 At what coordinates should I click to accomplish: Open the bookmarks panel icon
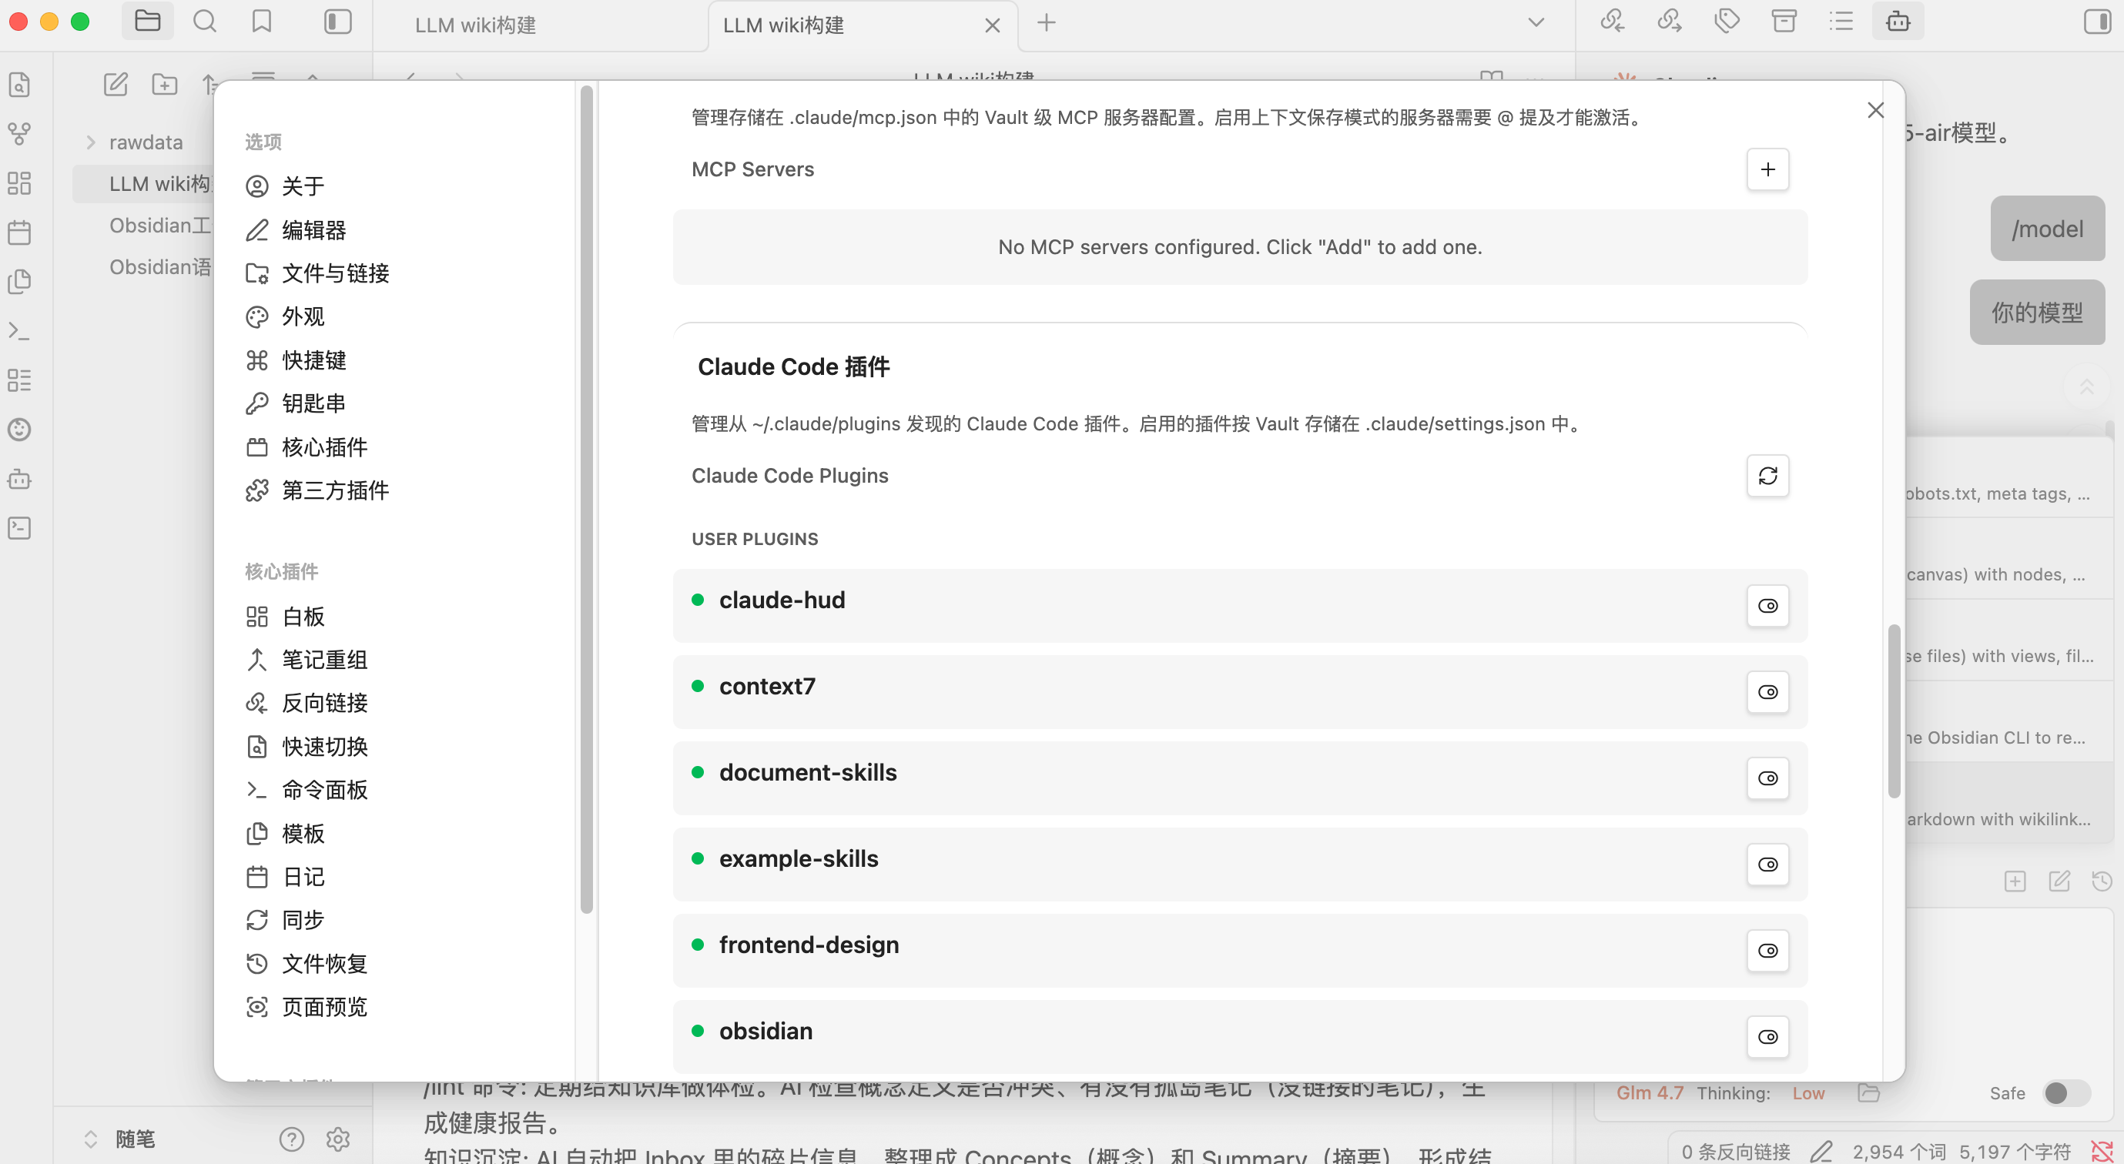click(261, 22)
